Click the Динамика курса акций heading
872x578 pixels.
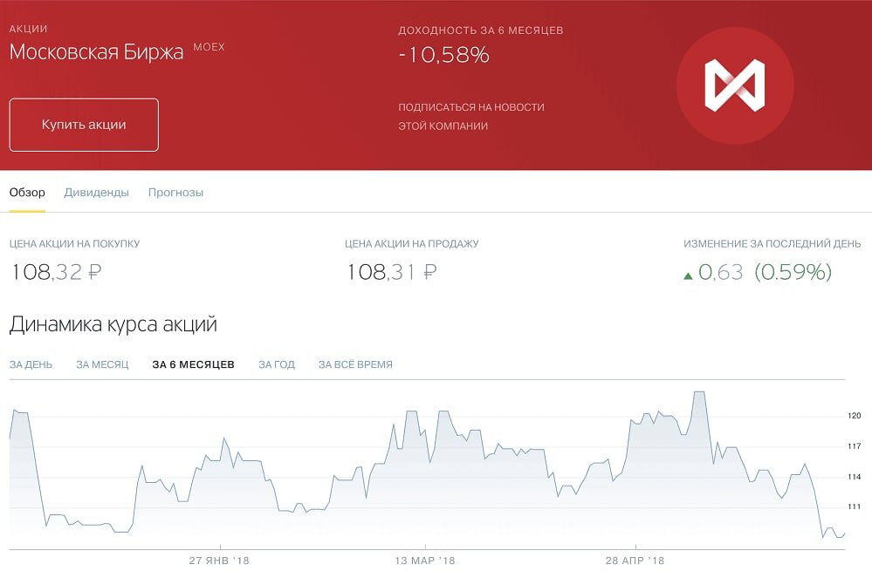point(113,324)
